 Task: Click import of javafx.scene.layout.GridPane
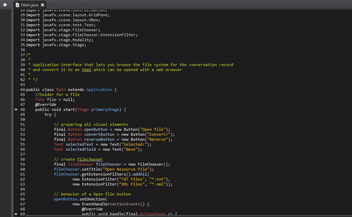[x=67, y=15]
